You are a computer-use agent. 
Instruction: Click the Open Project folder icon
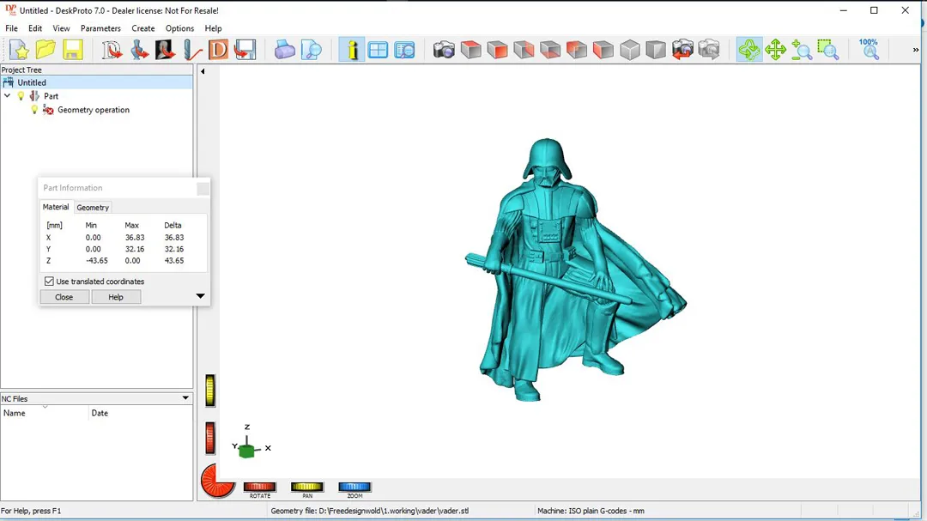[x=45, y=50]
